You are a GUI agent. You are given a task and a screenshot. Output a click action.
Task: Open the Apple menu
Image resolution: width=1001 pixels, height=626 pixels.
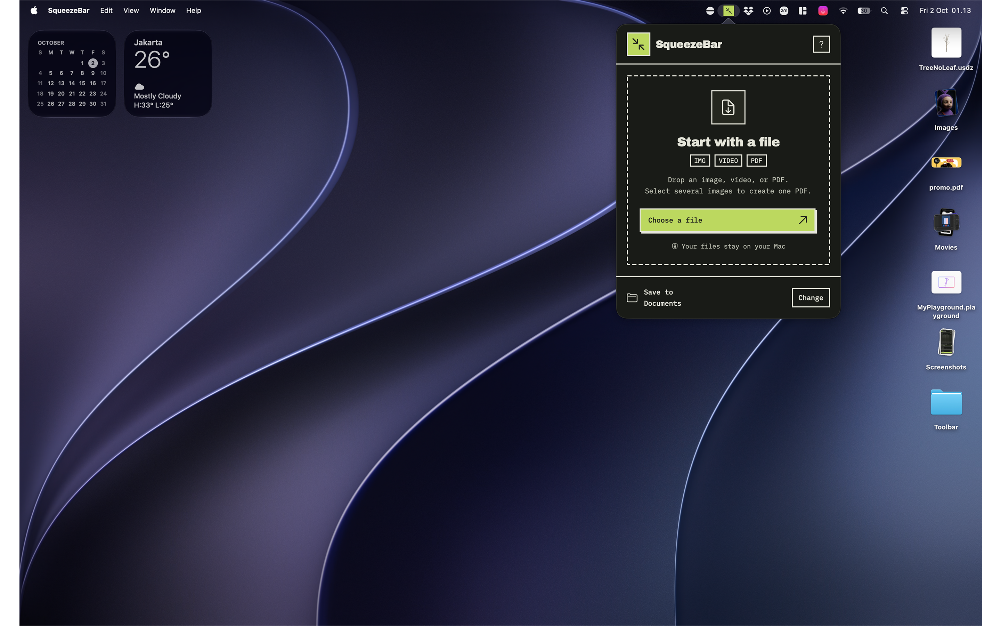click(x=34, y=10)
